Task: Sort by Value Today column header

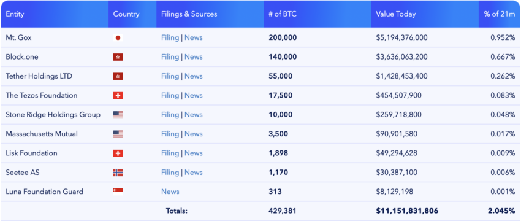Action: (x=425, y=14)
